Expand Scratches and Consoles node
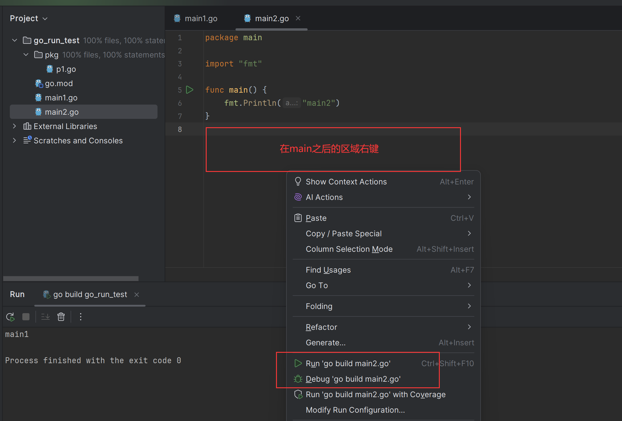622x421 pixels. click(x=14, y=140)
